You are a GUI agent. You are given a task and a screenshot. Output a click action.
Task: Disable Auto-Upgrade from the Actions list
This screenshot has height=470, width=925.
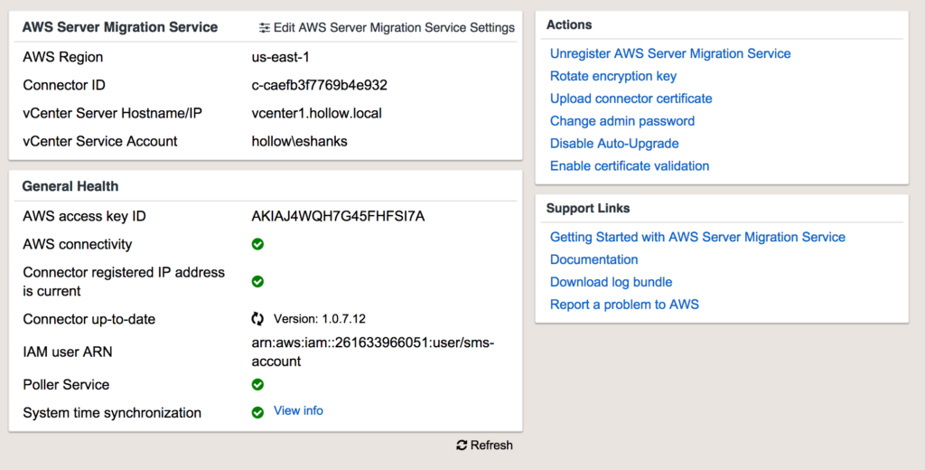pyautogui.click(x=613, y=144)
